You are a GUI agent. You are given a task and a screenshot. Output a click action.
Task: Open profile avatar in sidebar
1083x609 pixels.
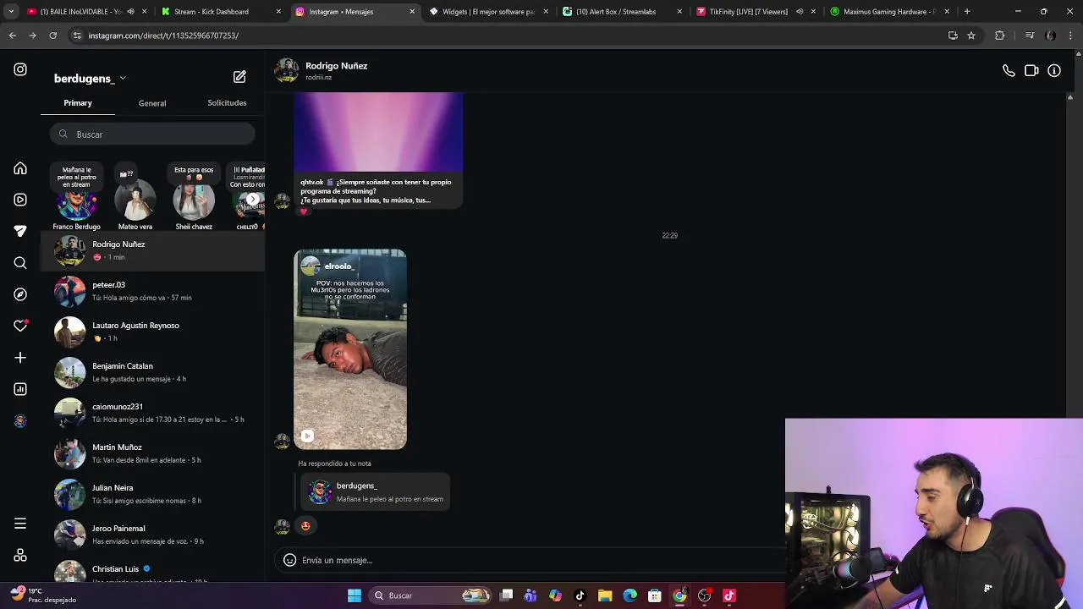pos(20,420)
